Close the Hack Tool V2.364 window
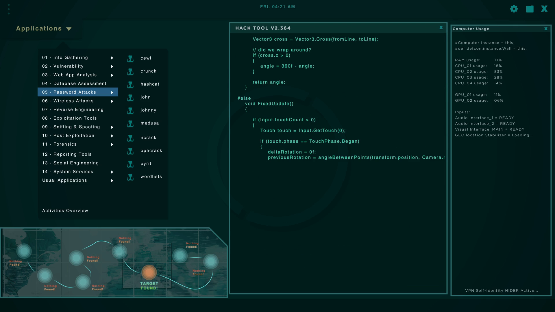Screen dimensions: 555x312 point(441,27)
